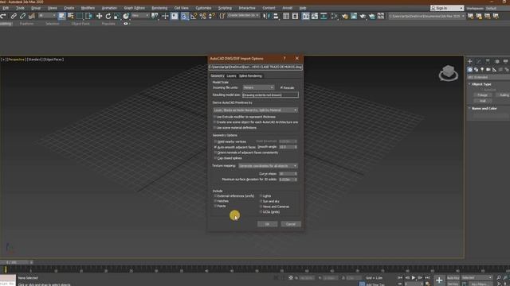The height and width of the screenshot is (286, 510).
Task: Enable Use scene material definitions checkbox
Action: pyautogui.click(x=214, y=128)
